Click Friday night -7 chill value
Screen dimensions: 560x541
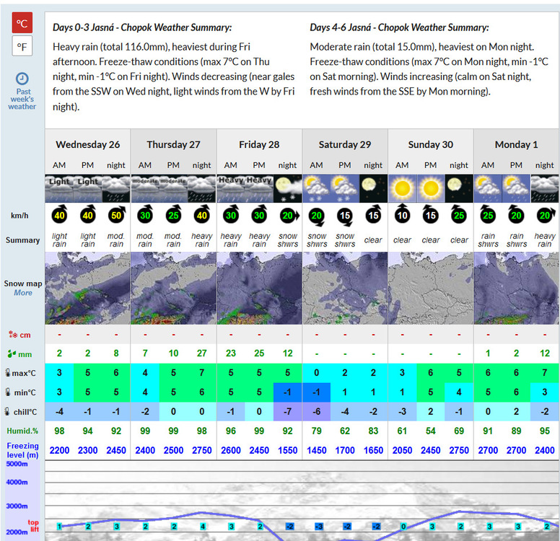click(287, 411)
